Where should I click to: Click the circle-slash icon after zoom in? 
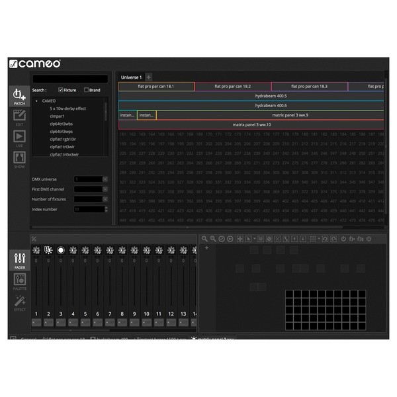222,239
